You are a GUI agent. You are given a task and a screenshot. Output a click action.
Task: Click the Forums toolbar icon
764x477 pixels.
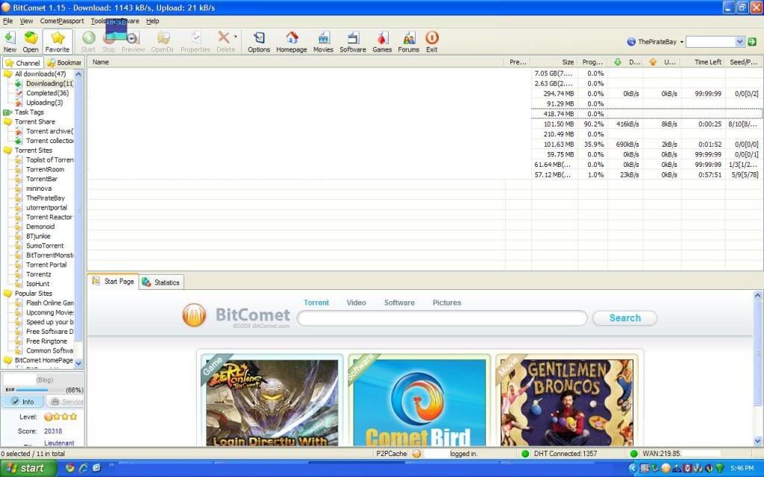click(408, 41)
